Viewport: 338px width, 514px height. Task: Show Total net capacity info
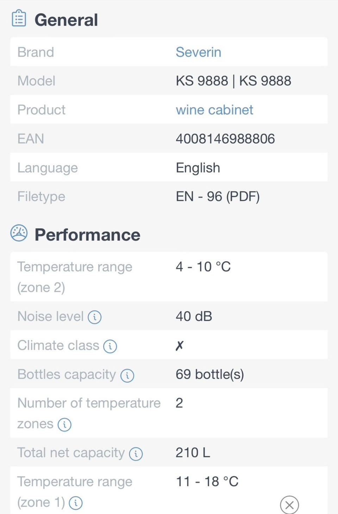click(136, 454)
